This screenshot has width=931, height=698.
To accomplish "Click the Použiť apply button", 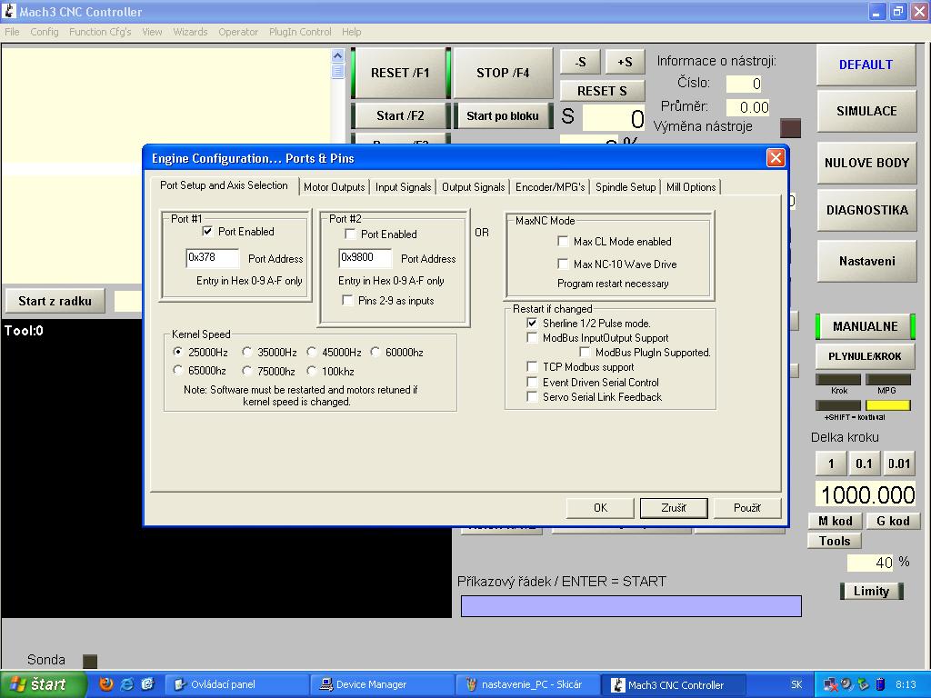I will [746, 507].
